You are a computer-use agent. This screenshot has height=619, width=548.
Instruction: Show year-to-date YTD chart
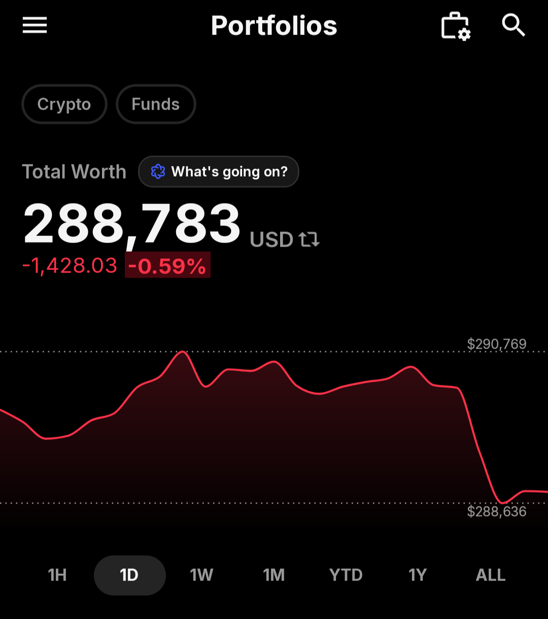[x=346, y=575]
